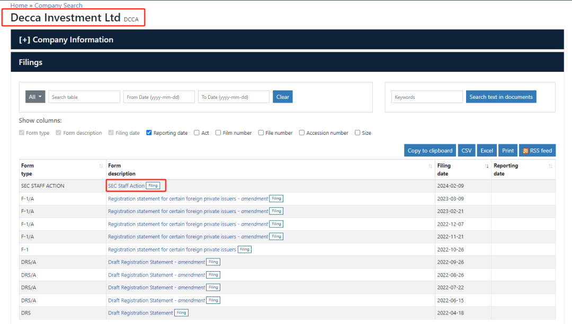Click the Decca Investment Ltd company title
This screenshot has width=572, height=324.
click(65, 17)
